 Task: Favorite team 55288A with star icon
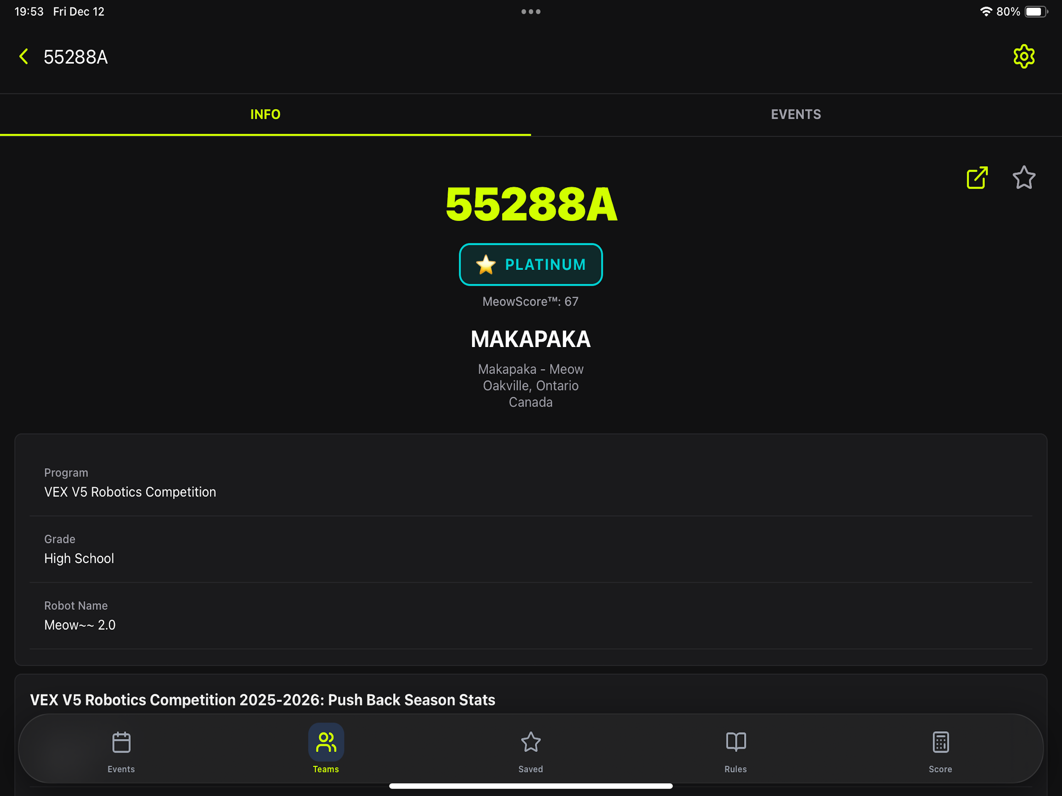[x=1023, y=178]
